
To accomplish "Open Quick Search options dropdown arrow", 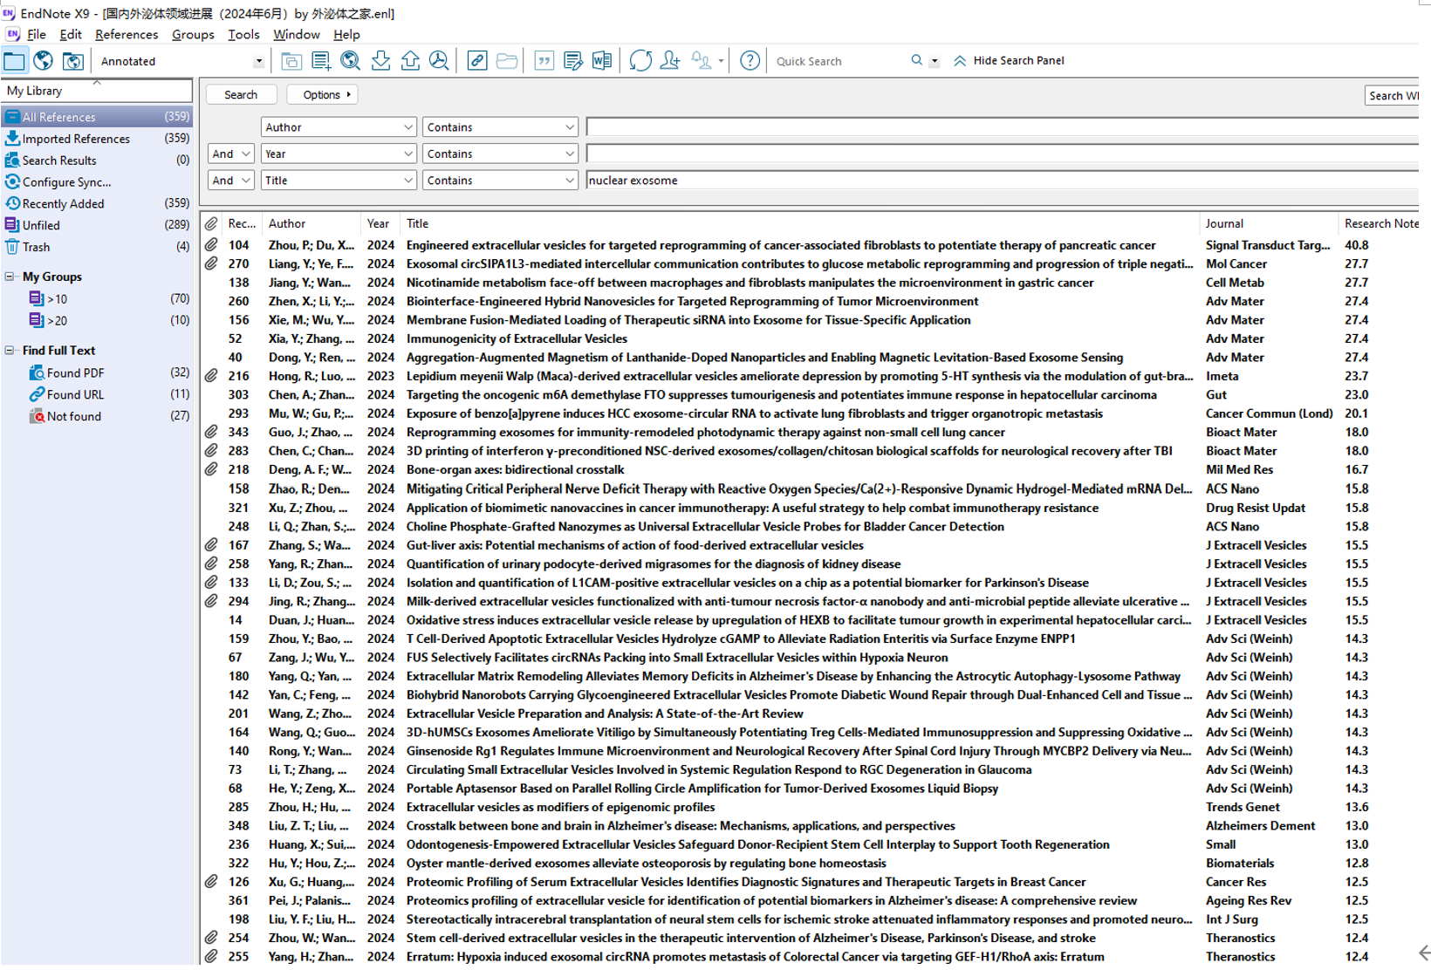I will 935,62.
